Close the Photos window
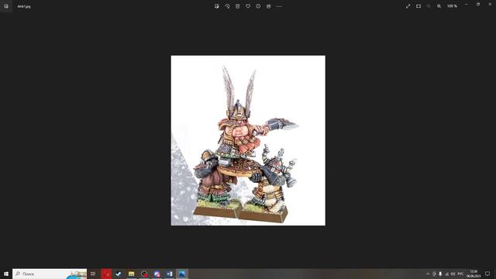The height and width of the screenshot is (279, 496). pos(490,4)
